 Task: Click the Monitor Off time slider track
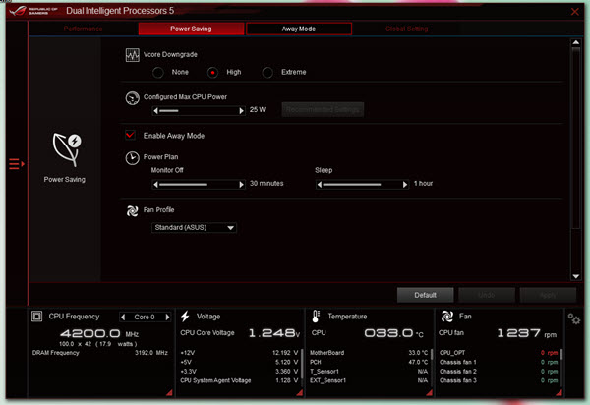click(x=199, y=185)
